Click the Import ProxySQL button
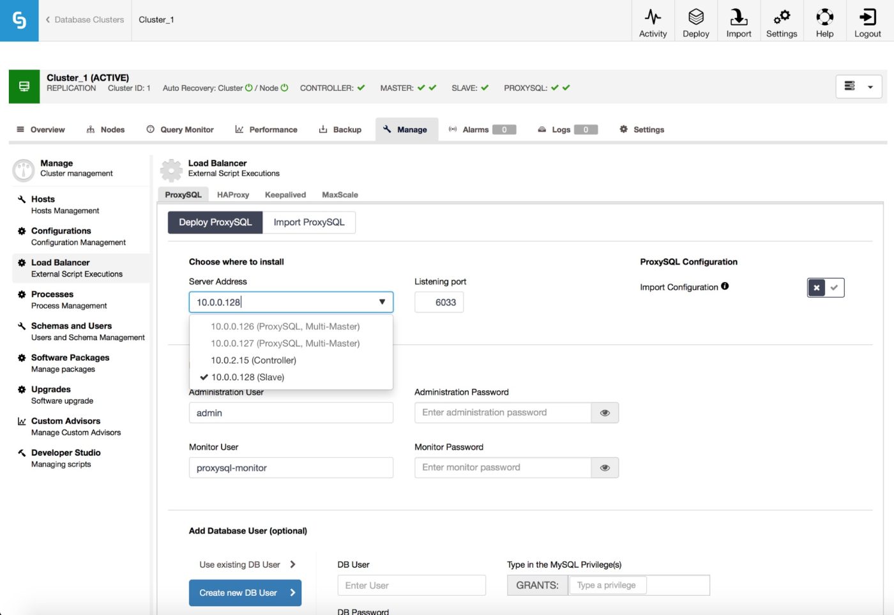The image size is (894, 615). [309, 222]
